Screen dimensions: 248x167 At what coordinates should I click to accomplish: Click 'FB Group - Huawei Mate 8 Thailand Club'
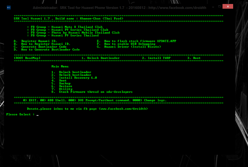click(65, 27)
